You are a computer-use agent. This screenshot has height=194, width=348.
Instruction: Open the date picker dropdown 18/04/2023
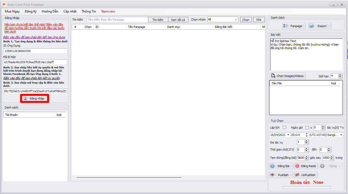(x=288, y=135)
